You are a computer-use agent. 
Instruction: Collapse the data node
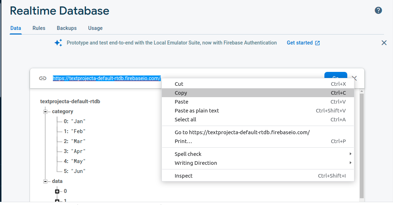(45, 182)
